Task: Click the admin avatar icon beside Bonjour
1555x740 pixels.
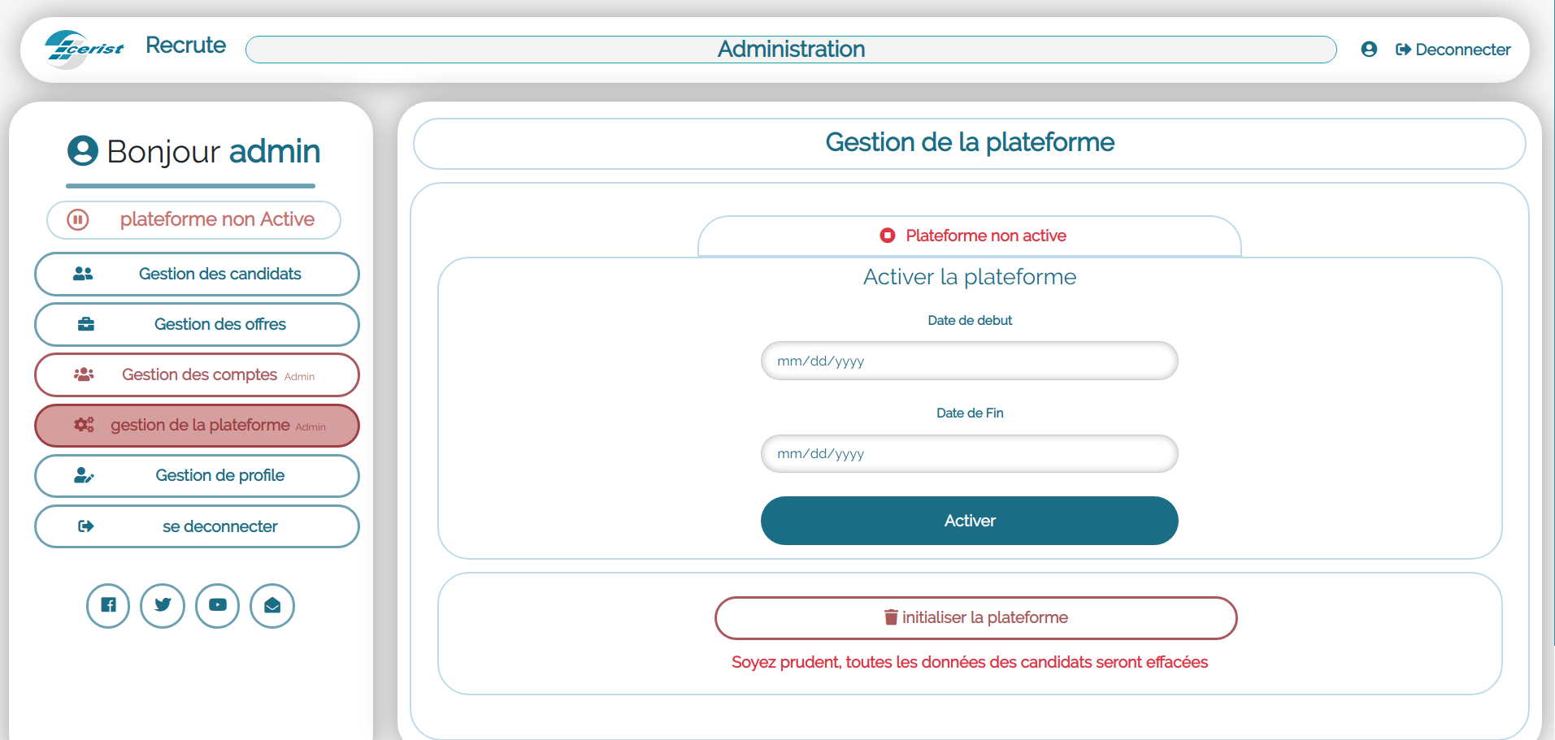Action: (x=83, y=151)
